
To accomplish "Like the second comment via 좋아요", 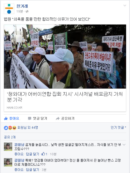I will 19,170.
